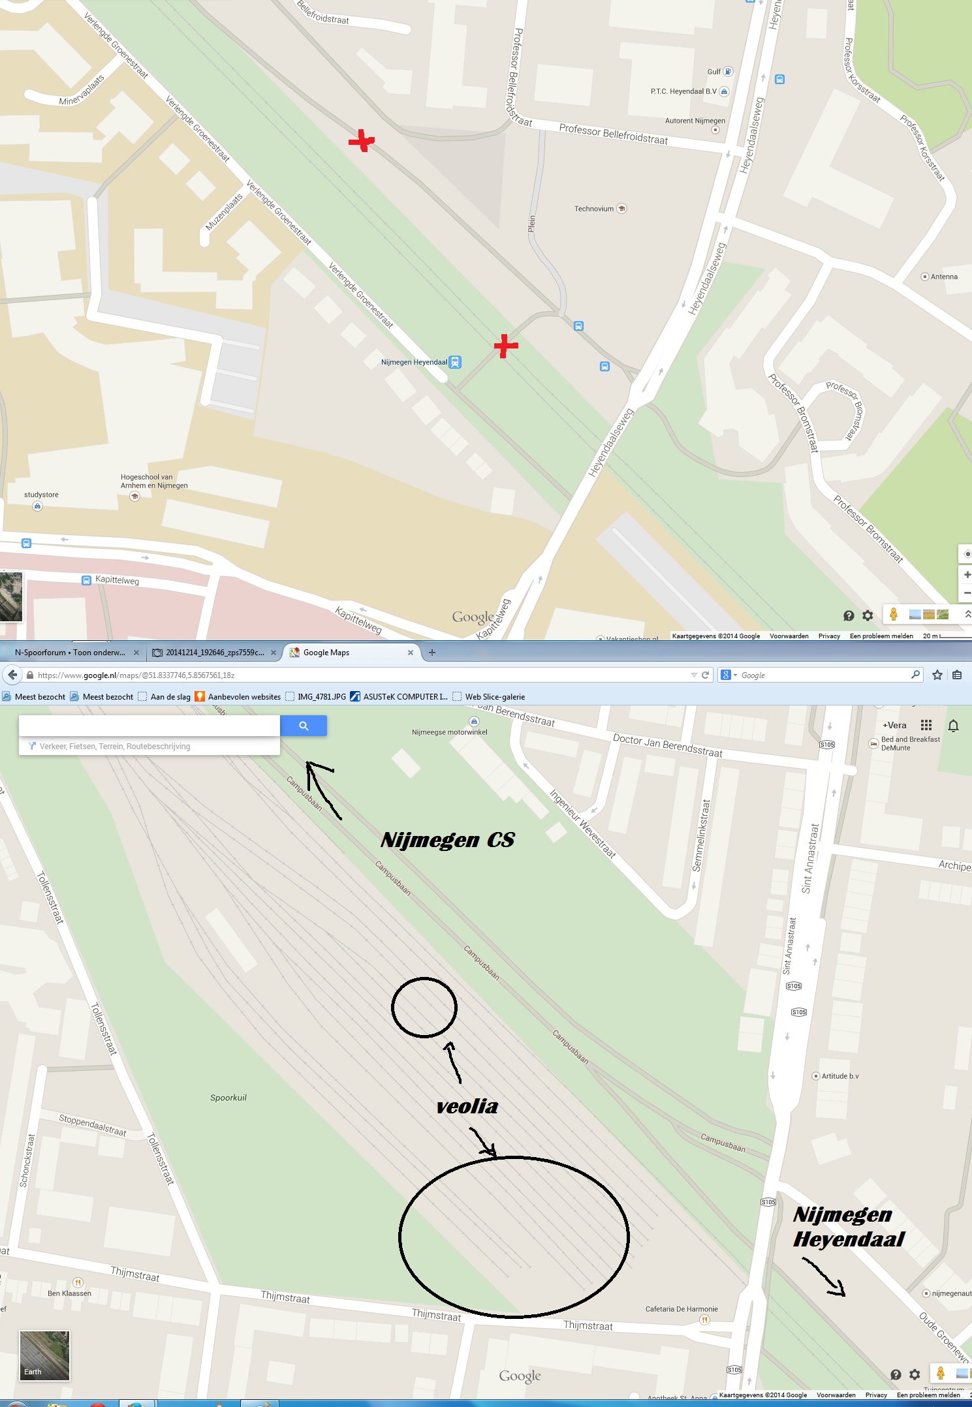The width and height of the screenshot is (972, 1407).
Task: Zoom in with the plus button in the upper map
Action: 966,575
